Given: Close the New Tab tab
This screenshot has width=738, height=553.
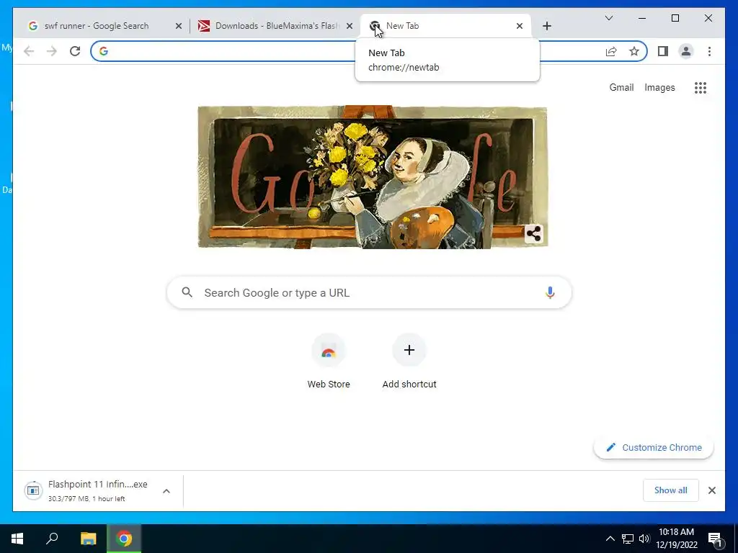Looking at the screenshot, I should coord(519,26).
